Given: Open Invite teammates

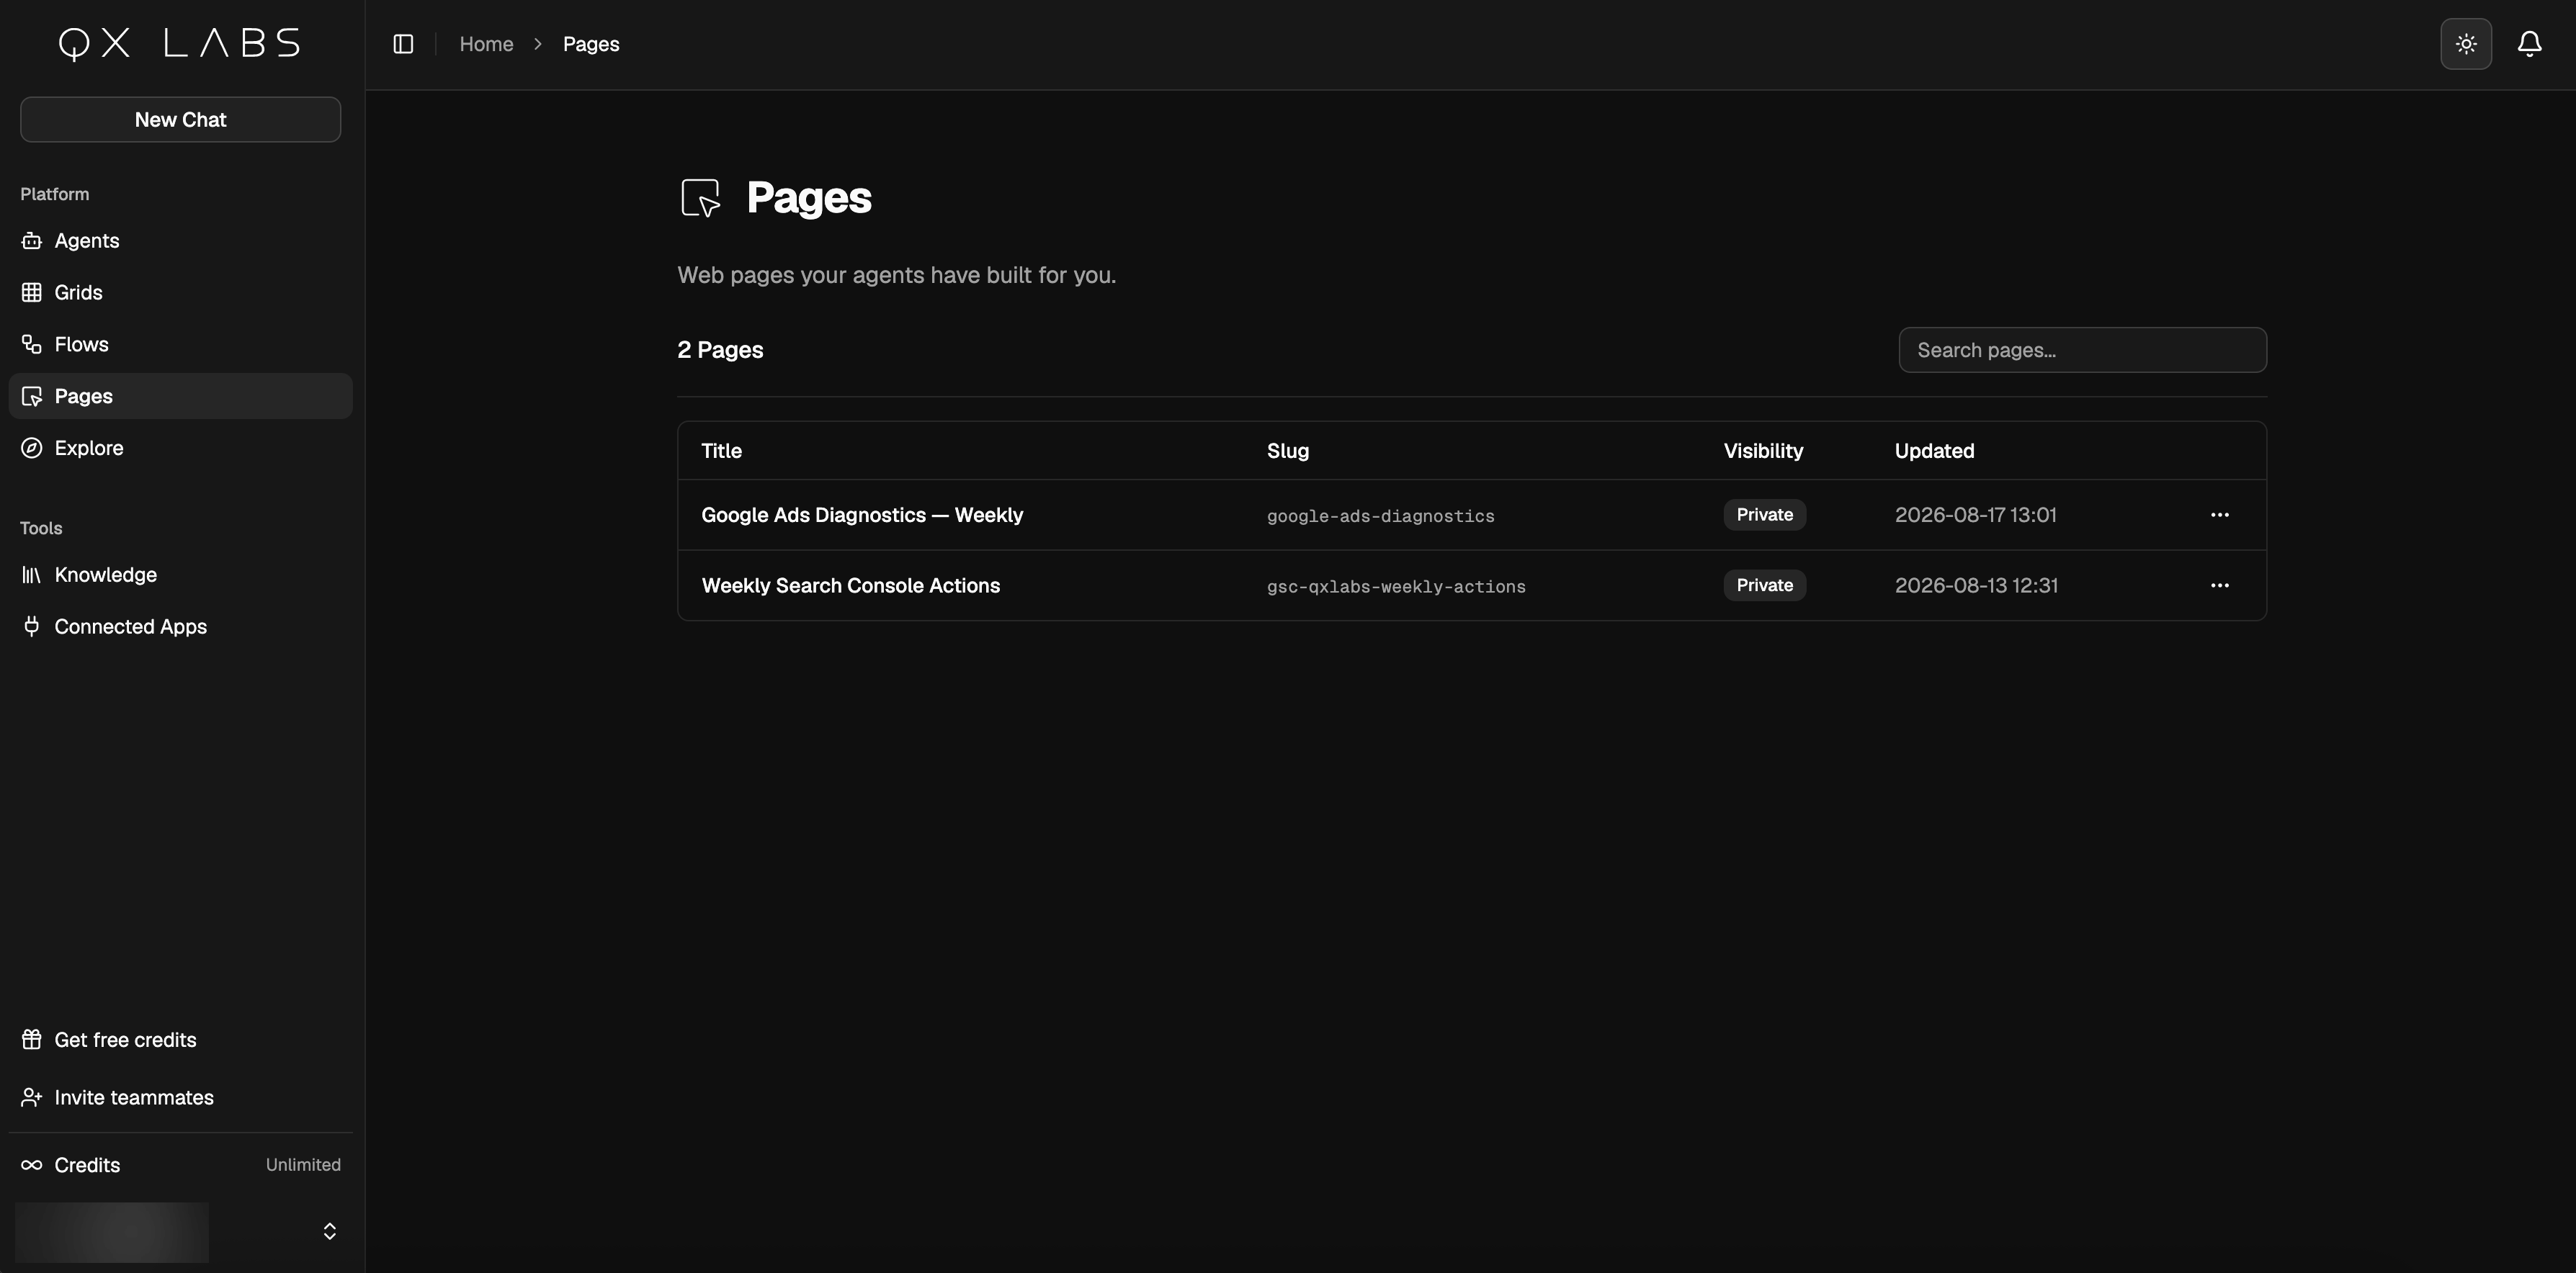Looking at the screenshot, I should (x=180, y=1098).
